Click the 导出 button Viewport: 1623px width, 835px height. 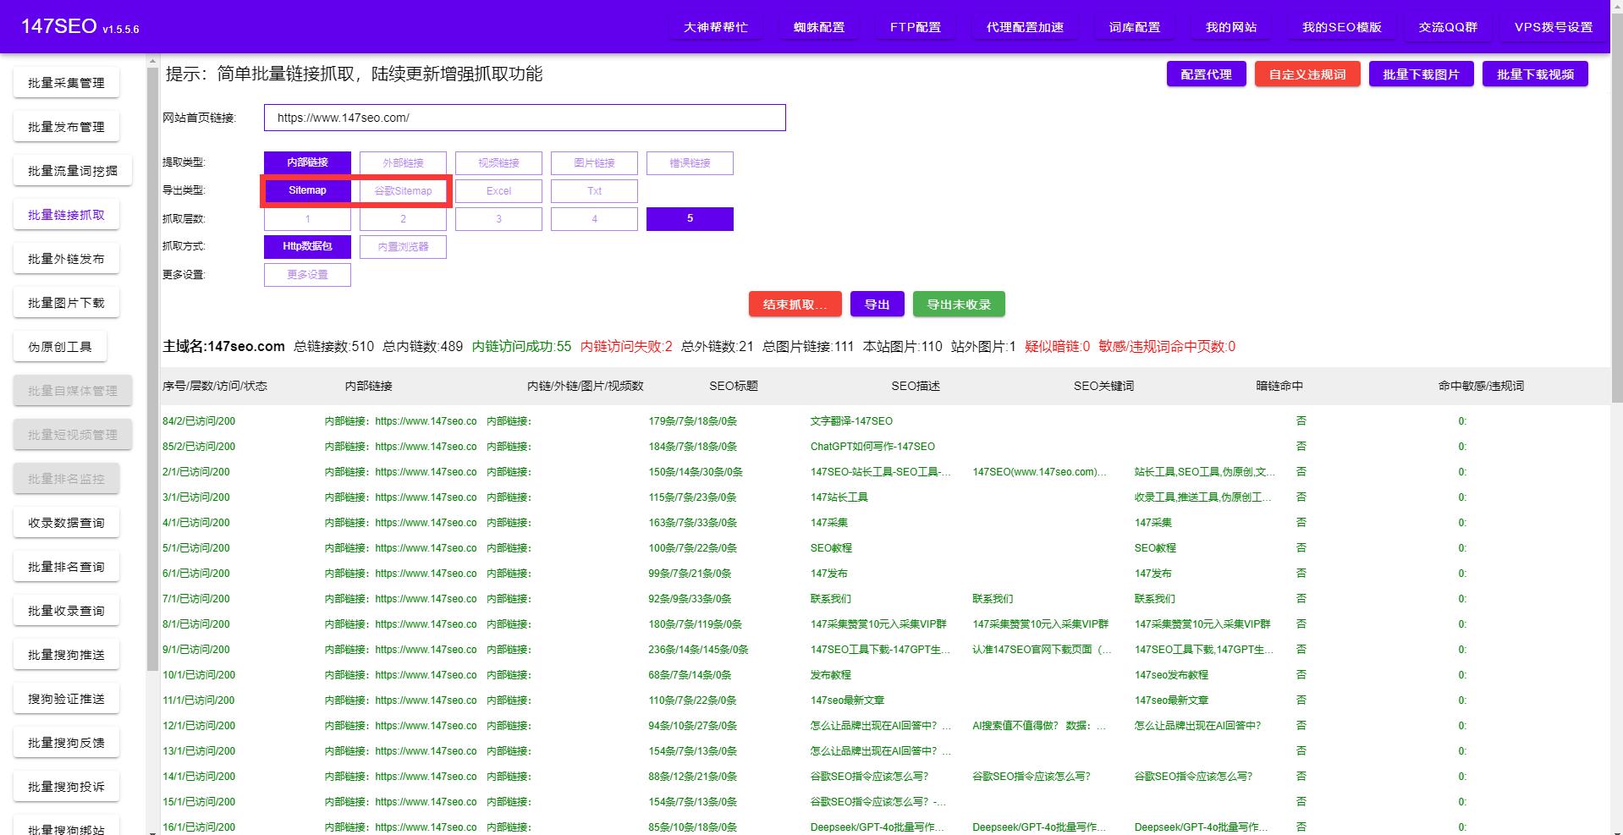click(x=877, y=304)
